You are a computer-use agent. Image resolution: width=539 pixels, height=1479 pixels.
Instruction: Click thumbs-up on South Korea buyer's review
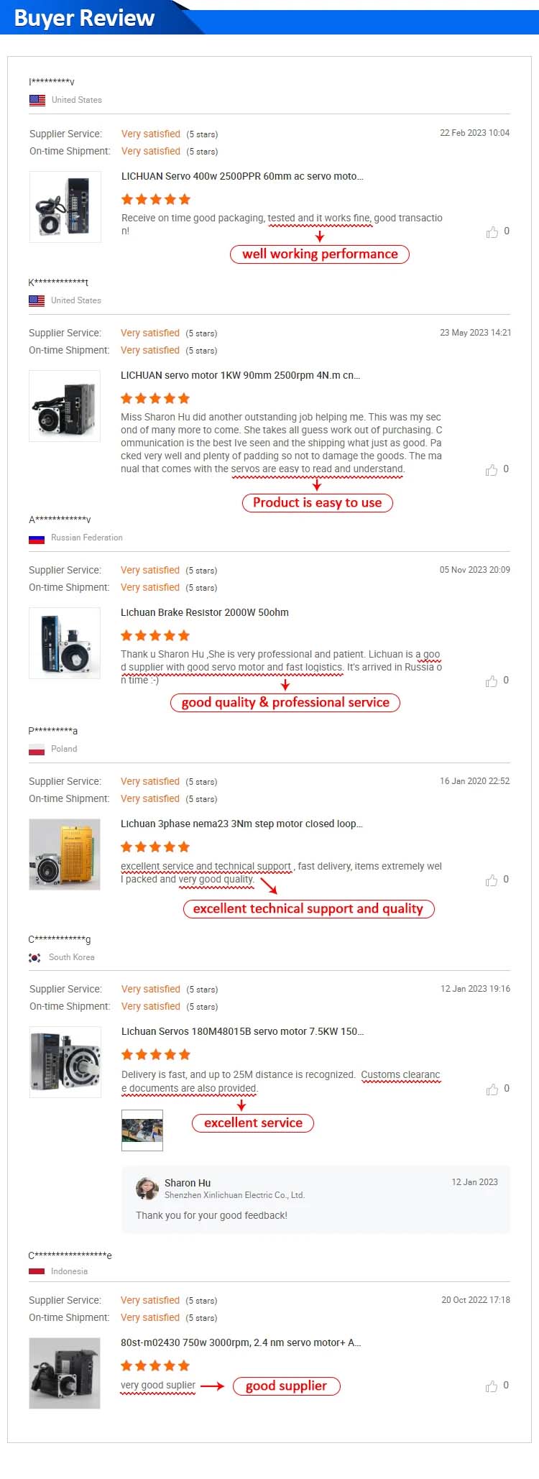pyautogui.click(x=492, y=1089)
